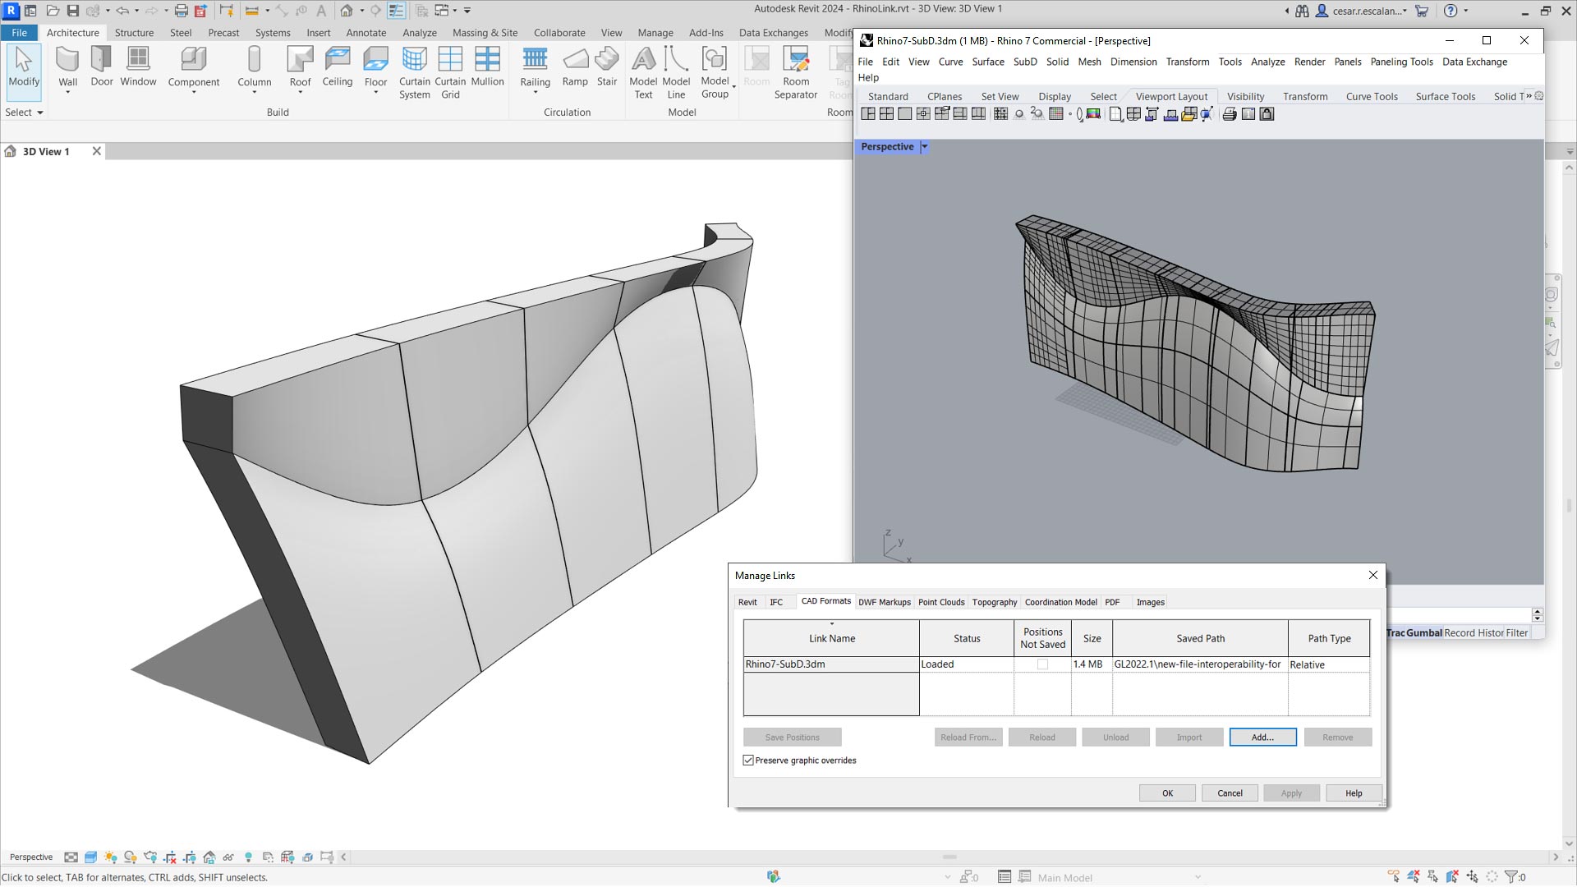Viewport: 1577px width, 887px height.
Task: Switch to the CAD Formats tab
Action: [x=825, y=601]
